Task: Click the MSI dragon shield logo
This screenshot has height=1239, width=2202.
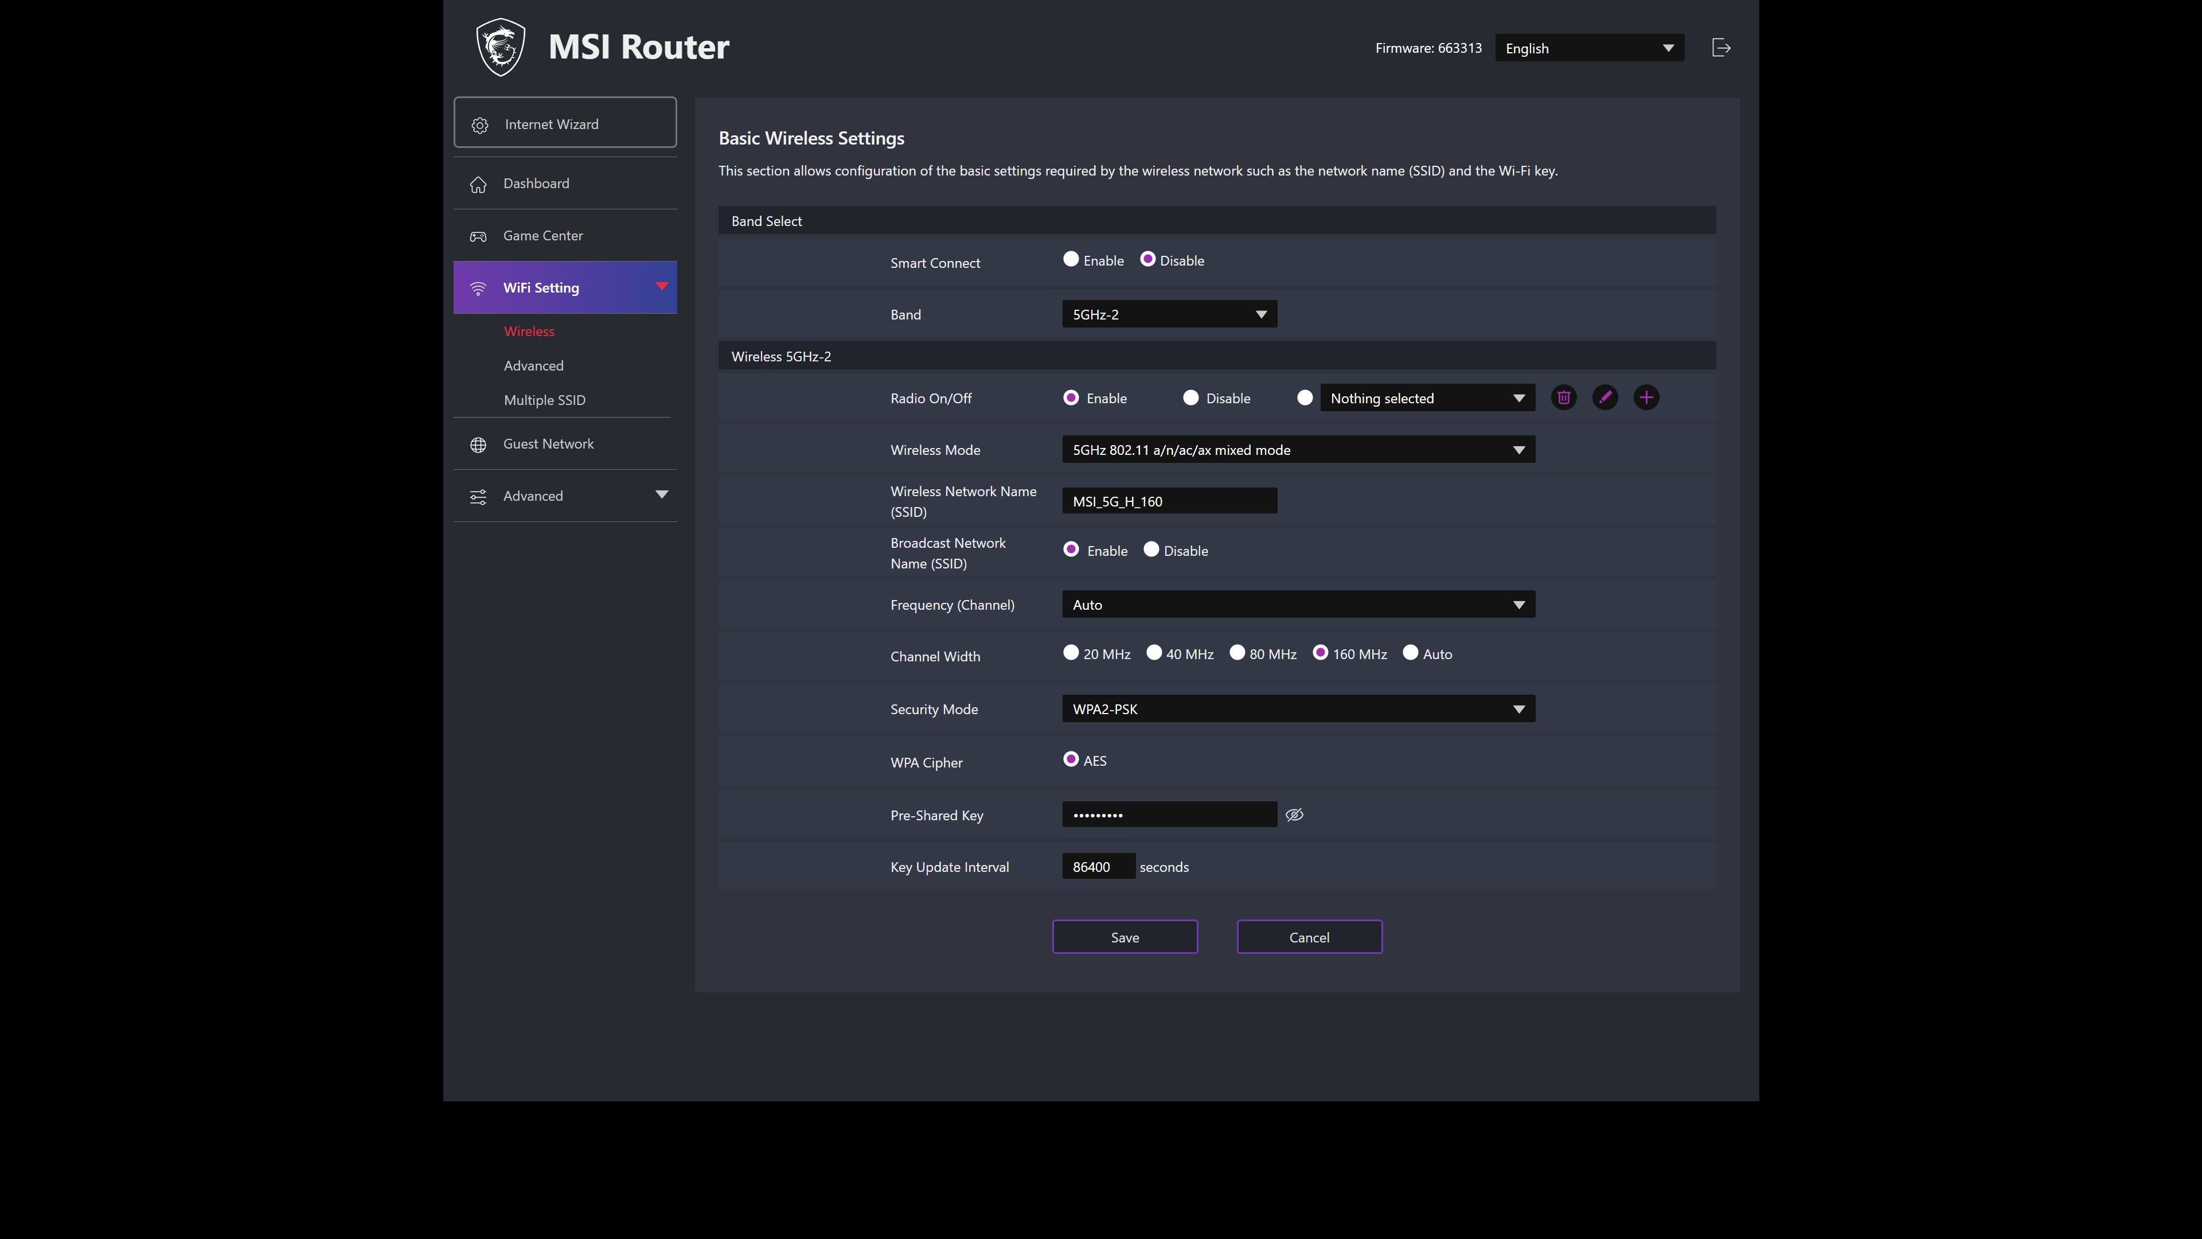Action: [500, 48]
